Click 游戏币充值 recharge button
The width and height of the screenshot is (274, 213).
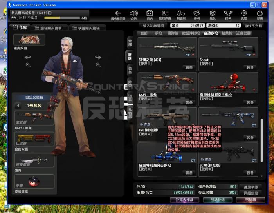[x=253, y=26]
